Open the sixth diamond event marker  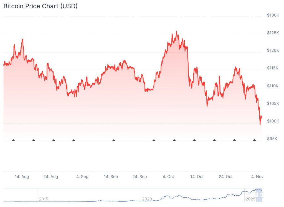(x=154, y=140)
